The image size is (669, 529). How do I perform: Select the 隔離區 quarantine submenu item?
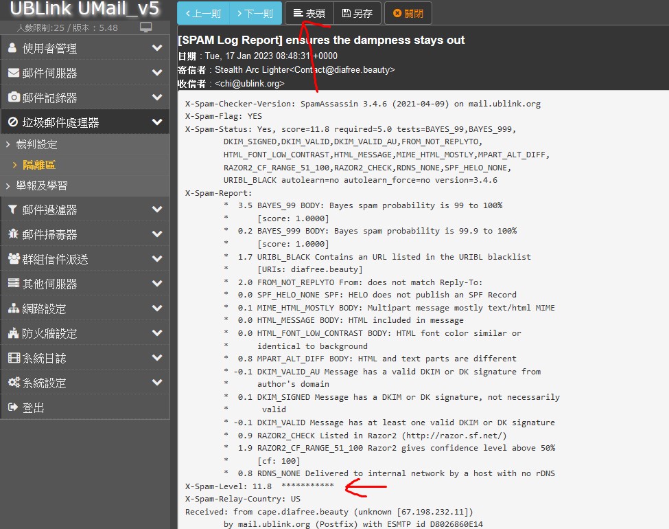coord(38,165)
